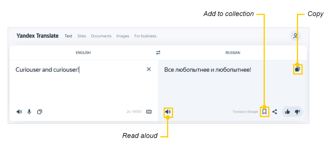This screenshot has width=331, height=148.
Task: Rate translation with thumbs down
Action: [x=297, y=112]
